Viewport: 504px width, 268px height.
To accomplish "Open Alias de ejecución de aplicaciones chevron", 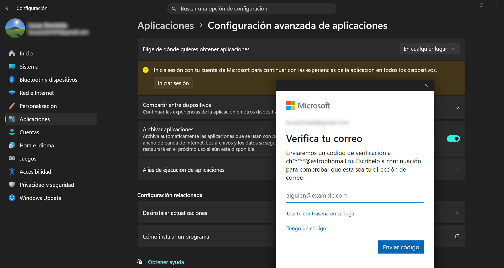I will (457, 169).
